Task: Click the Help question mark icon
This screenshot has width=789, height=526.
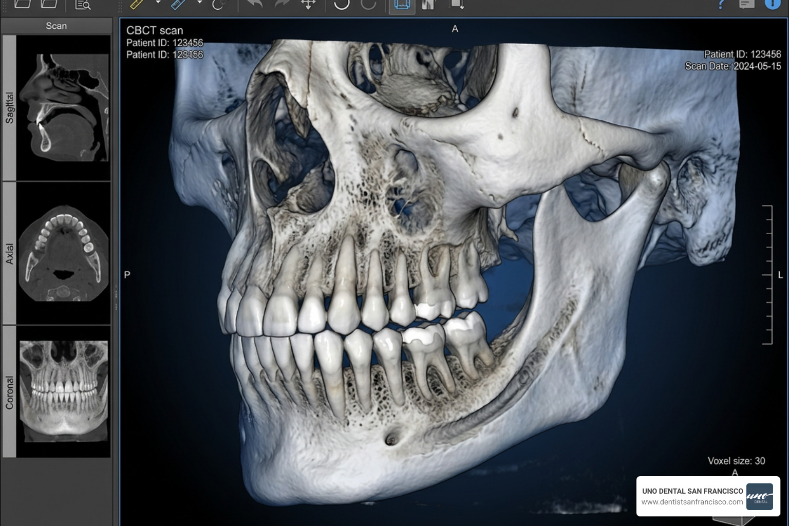Action: click(x=722, y=5)
